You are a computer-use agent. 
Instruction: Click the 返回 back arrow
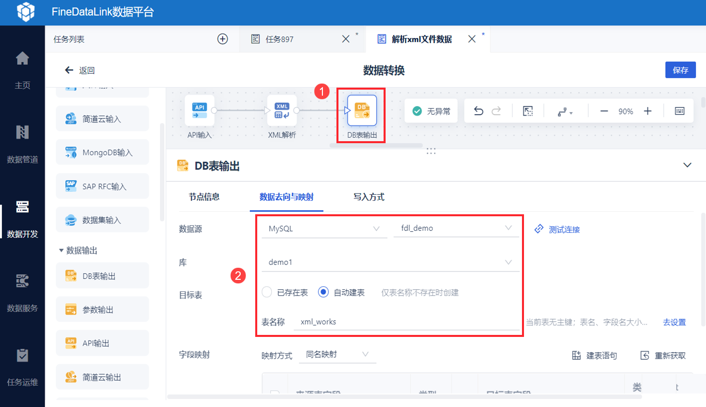pyautogui.click(x=70, y=70)
